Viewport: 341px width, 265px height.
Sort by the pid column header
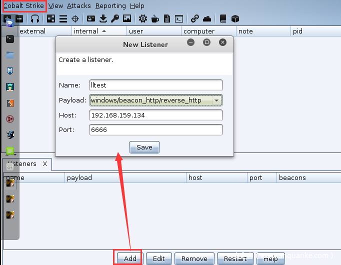[316, 31]
